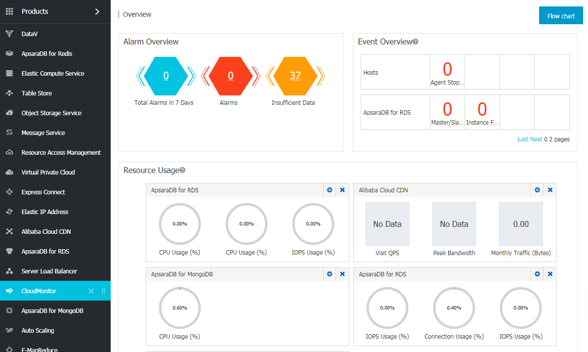The image size is (588, 352).
Task: Select Virtual Private Cloud in sidebar
Action: tap(48, 173)
